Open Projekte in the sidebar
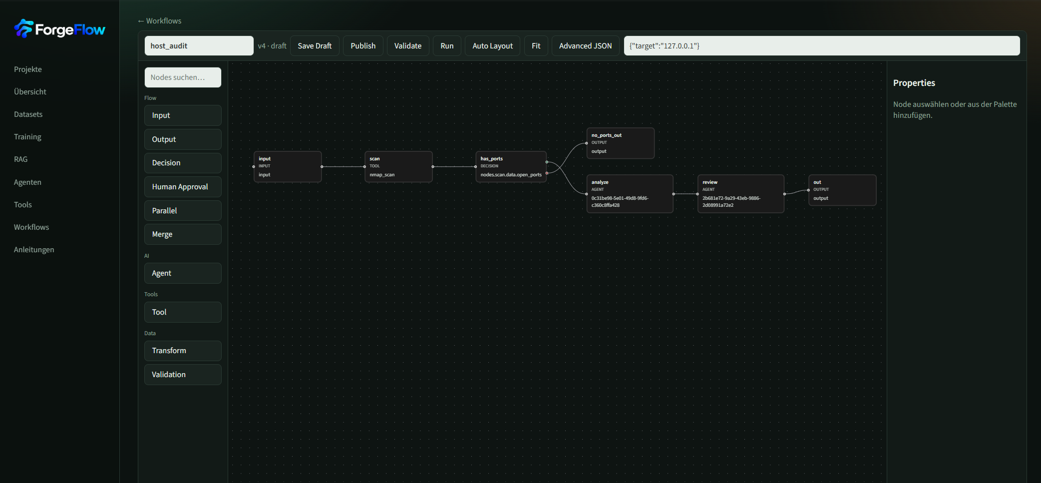The image size is (1041, 483). pos(28,69)
